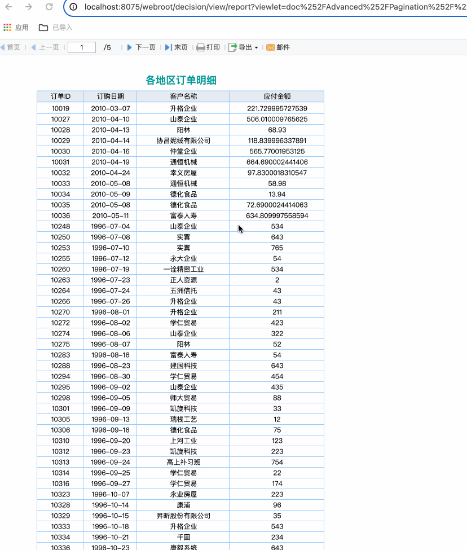Go to next page with 下一页

(x=141, y=47)
